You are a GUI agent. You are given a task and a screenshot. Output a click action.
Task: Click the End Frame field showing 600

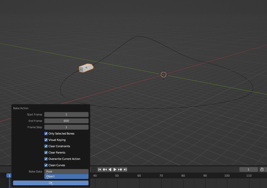pos(66,121)
